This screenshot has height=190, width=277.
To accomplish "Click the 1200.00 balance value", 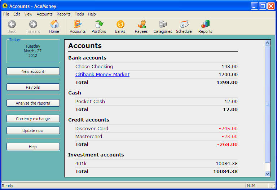I will [228, 75].
